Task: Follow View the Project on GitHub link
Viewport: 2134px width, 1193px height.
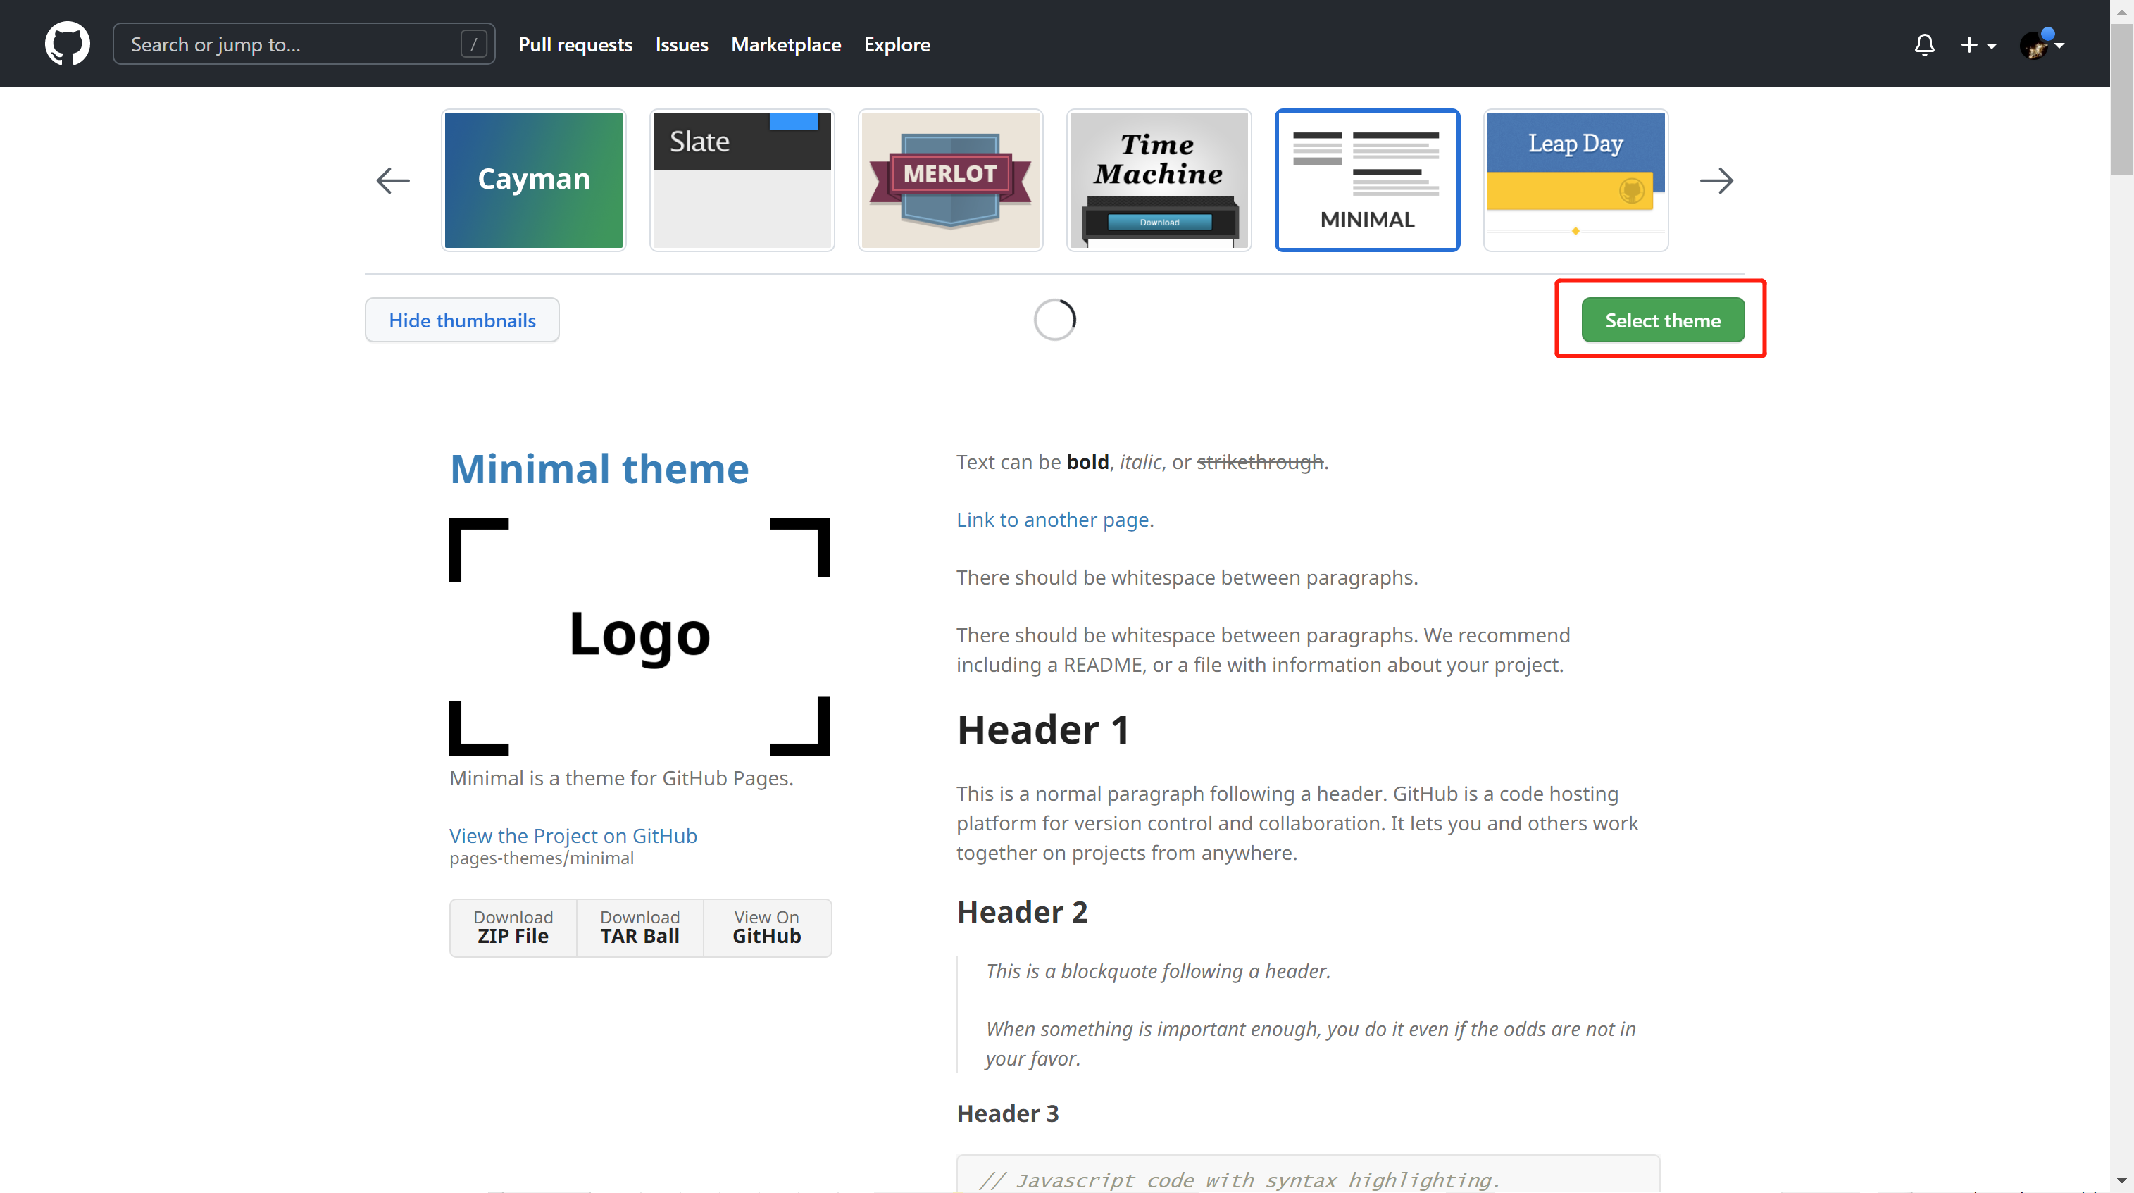Action: coord(573,836)
